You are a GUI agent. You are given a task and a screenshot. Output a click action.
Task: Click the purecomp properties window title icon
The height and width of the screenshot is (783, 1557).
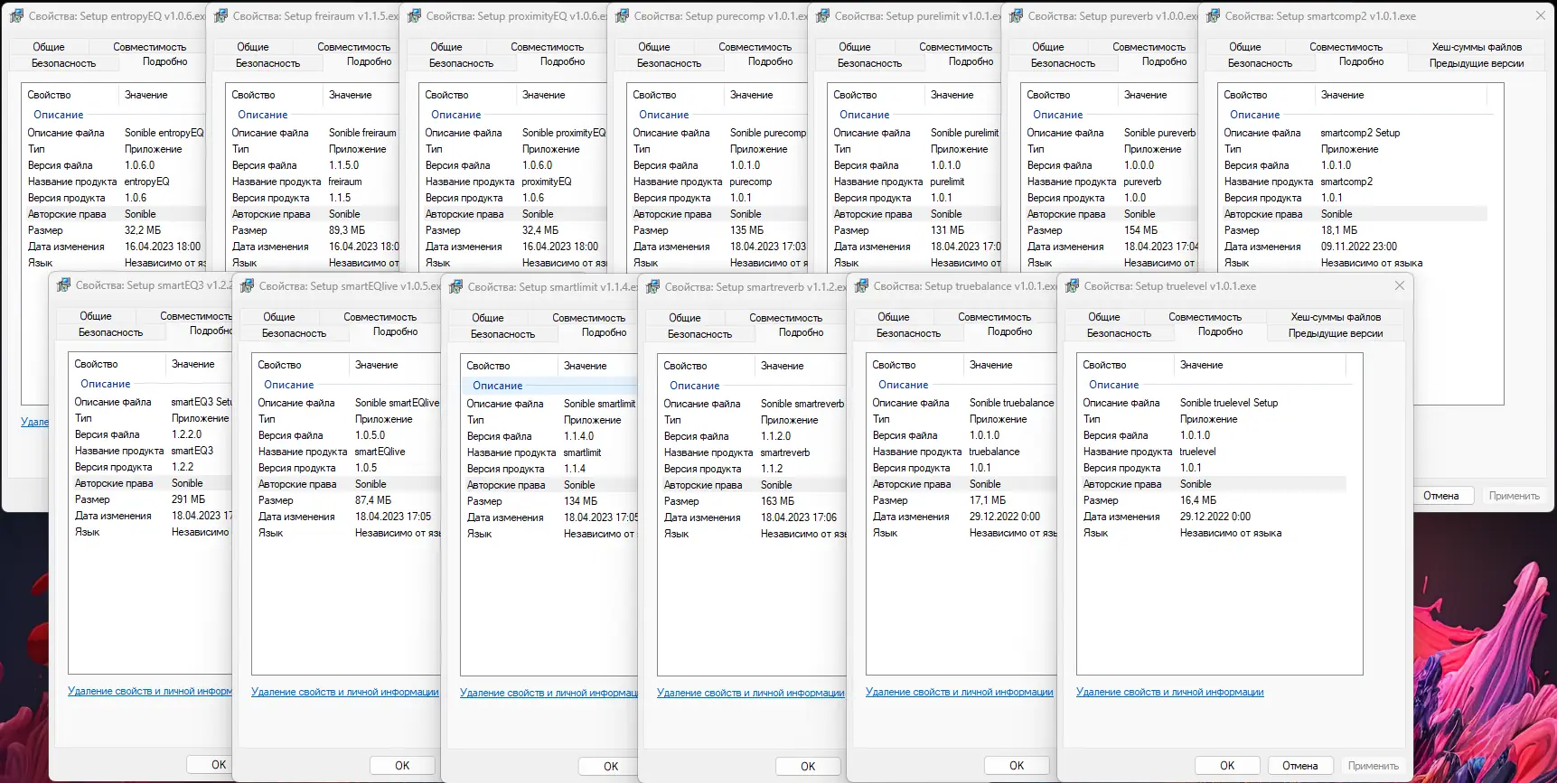pyautogui.click(x=622, y=16)
